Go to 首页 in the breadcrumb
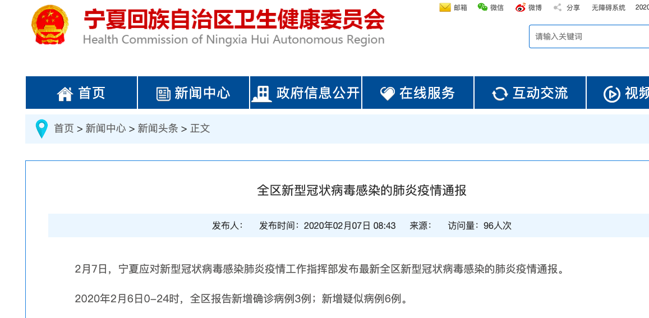Image resolution: width=649 pixels, height=318 pixels. [x=63, y=128]
